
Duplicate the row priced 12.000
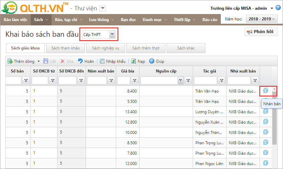point(266,163)
